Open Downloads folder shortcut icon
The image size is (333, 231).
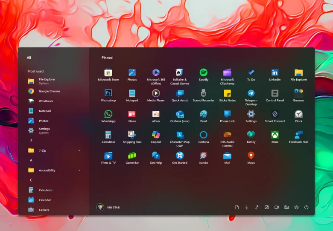pyautogui.click(x=247, y=207)
